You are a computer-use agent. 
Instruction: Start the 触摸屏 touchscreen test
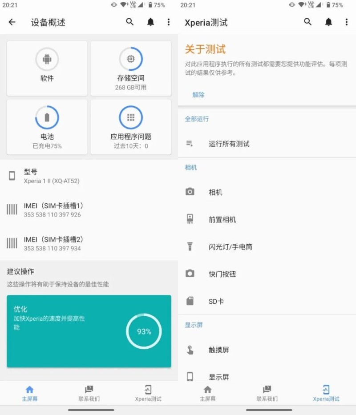190,350
